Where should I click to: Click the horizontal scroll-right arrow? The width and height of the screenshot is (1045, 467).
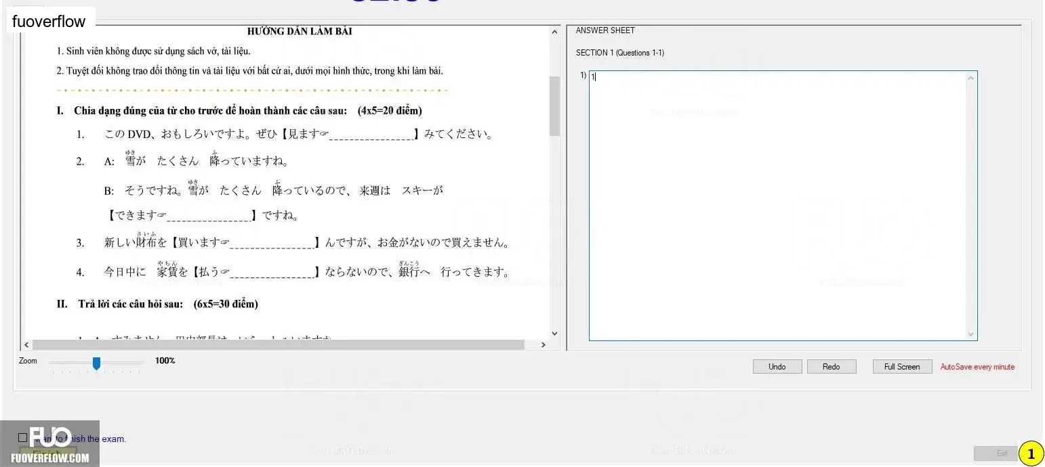click(x=543, y=344)
